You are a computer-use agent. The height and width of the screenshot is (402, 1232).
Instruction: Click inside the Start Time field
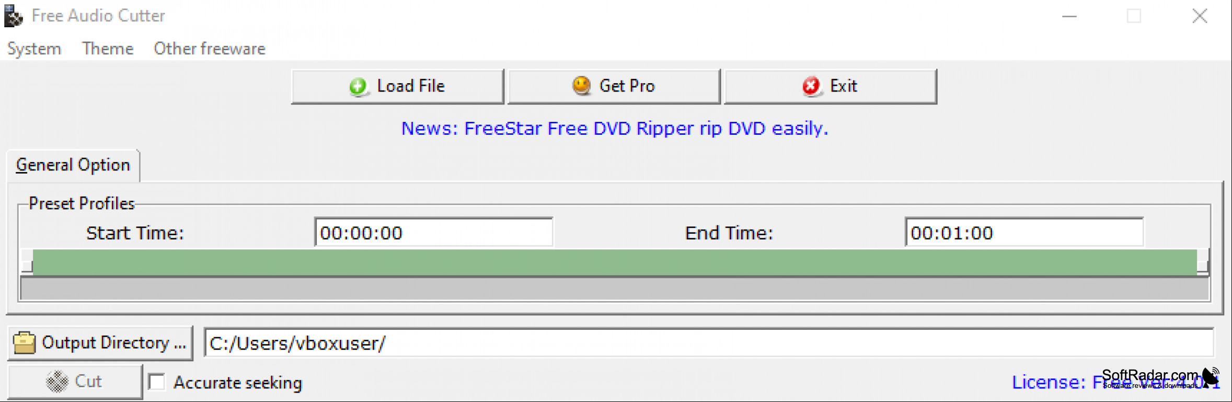(433, 232)
